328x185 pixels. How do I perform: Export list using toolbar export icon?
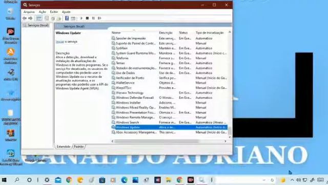59,18
